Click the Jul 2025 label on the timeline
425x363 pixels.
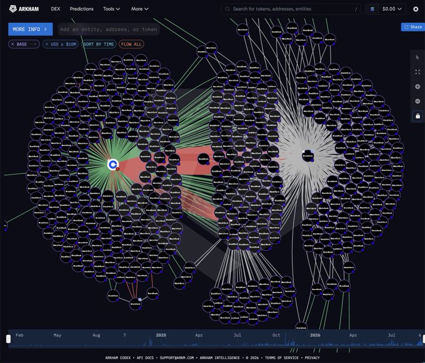pyautogui.click(x=237, y=335)
